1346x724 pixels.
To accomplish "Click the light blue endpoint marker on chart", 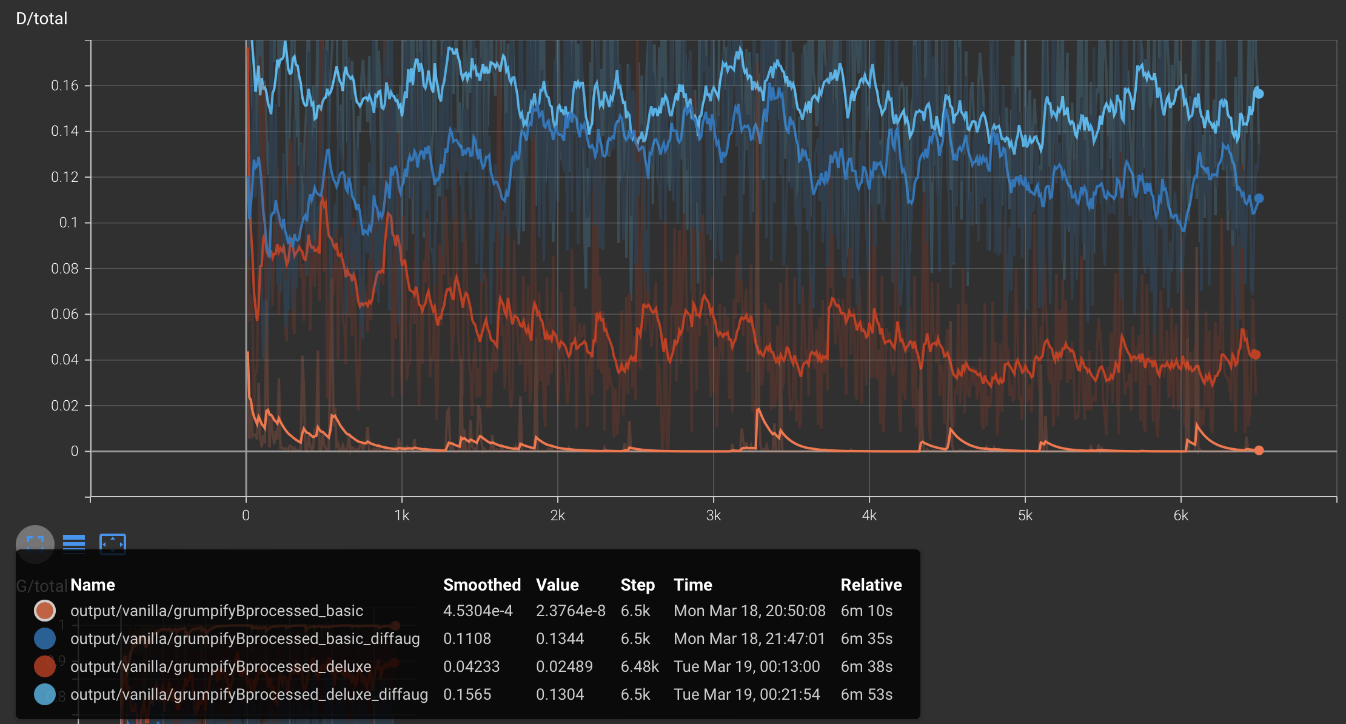I will [1259, 93].
